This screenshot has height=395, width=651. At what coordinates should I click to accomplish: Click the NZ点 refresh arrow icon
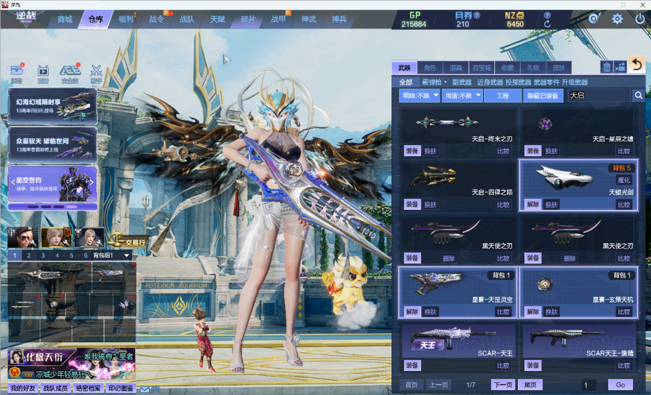point(547,24)
